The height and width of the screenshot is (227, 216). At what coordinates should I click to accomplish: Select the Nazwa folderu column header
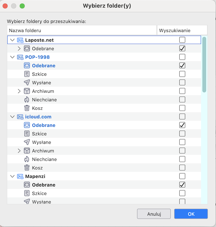(x=82, y=30)
